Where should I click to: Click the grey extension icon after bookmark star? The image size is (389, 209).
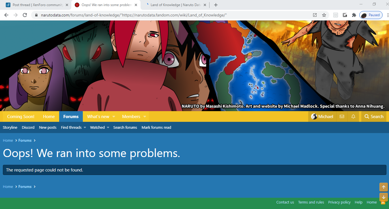pyautogui.click(x=336, y=15)
